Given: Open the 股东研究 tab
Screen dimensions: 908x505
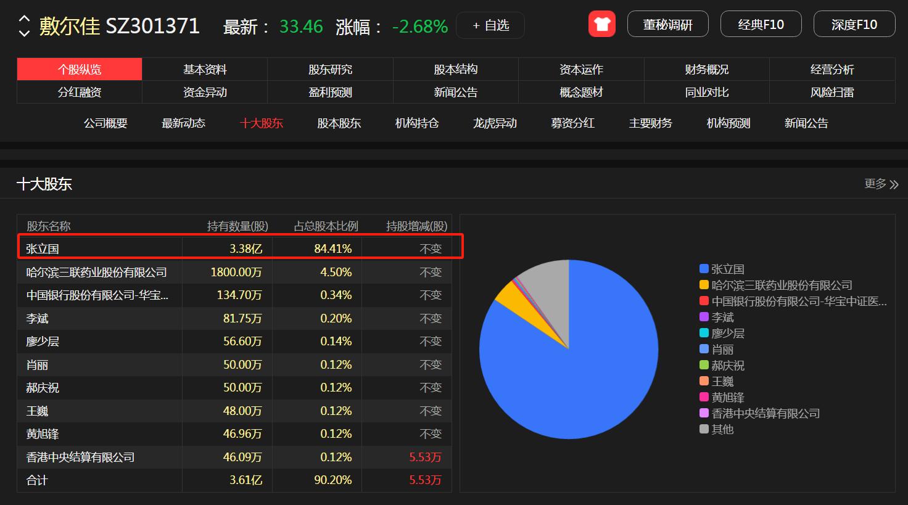Looking at the screenshot, I should pos(330,69).
